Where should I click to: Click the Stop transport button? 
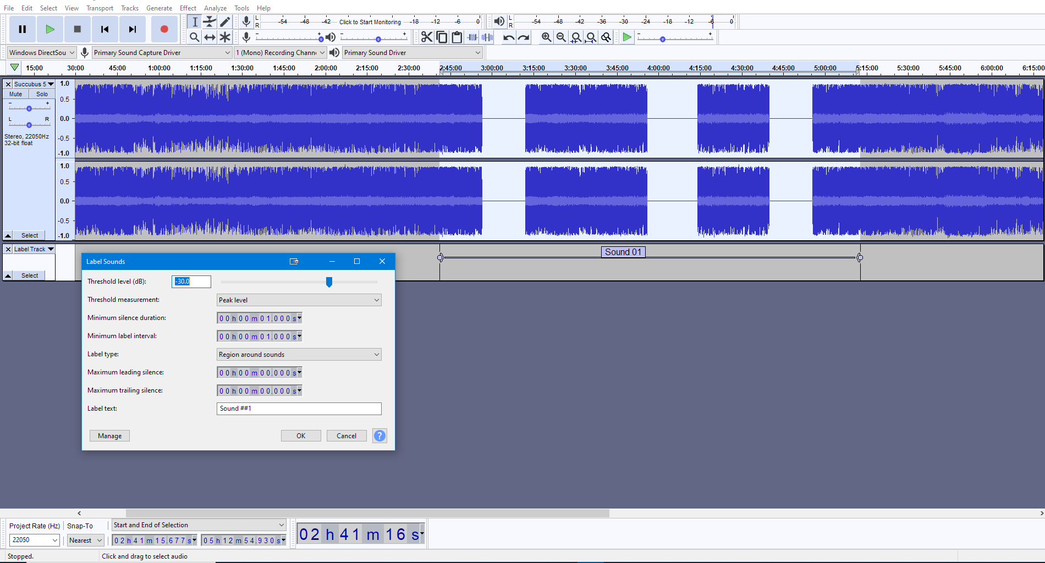click(78, 29)
